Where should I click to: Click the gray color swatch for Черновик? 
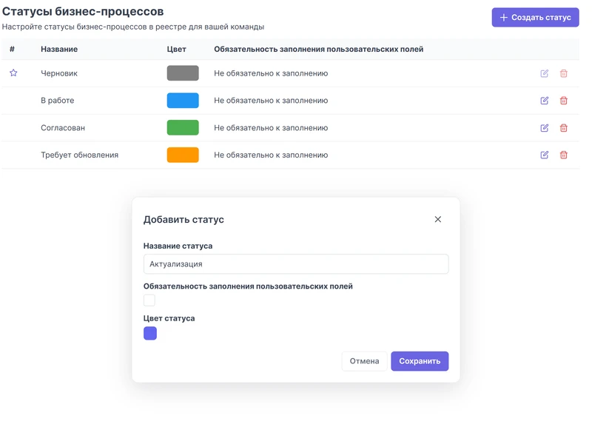pos(183,73)
